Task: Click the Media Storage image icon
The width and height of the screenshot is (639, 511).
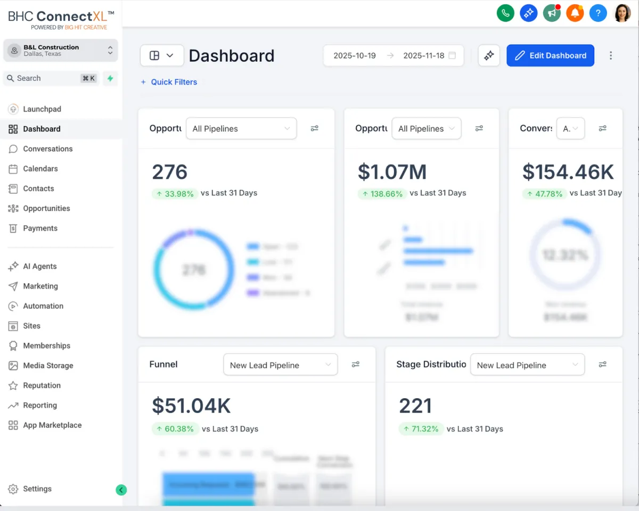Action: click(13, 366)
